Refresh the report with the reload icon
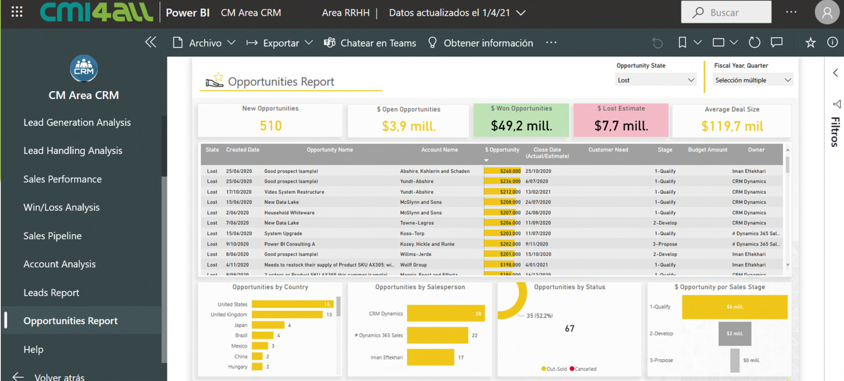The image size is (844, 381). (754, 43)
